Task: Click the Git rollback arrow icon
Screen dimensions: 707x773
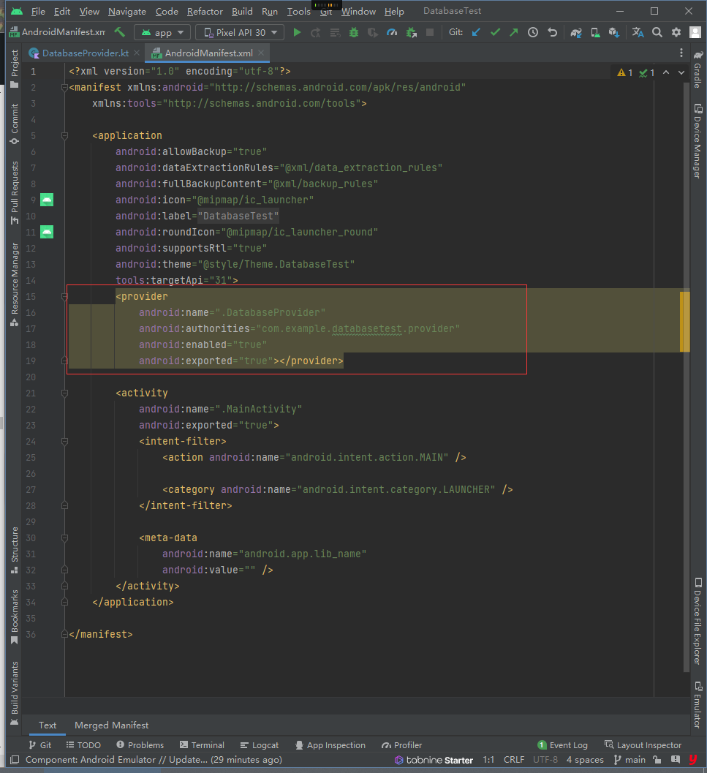Action: [x=552, y=32]
